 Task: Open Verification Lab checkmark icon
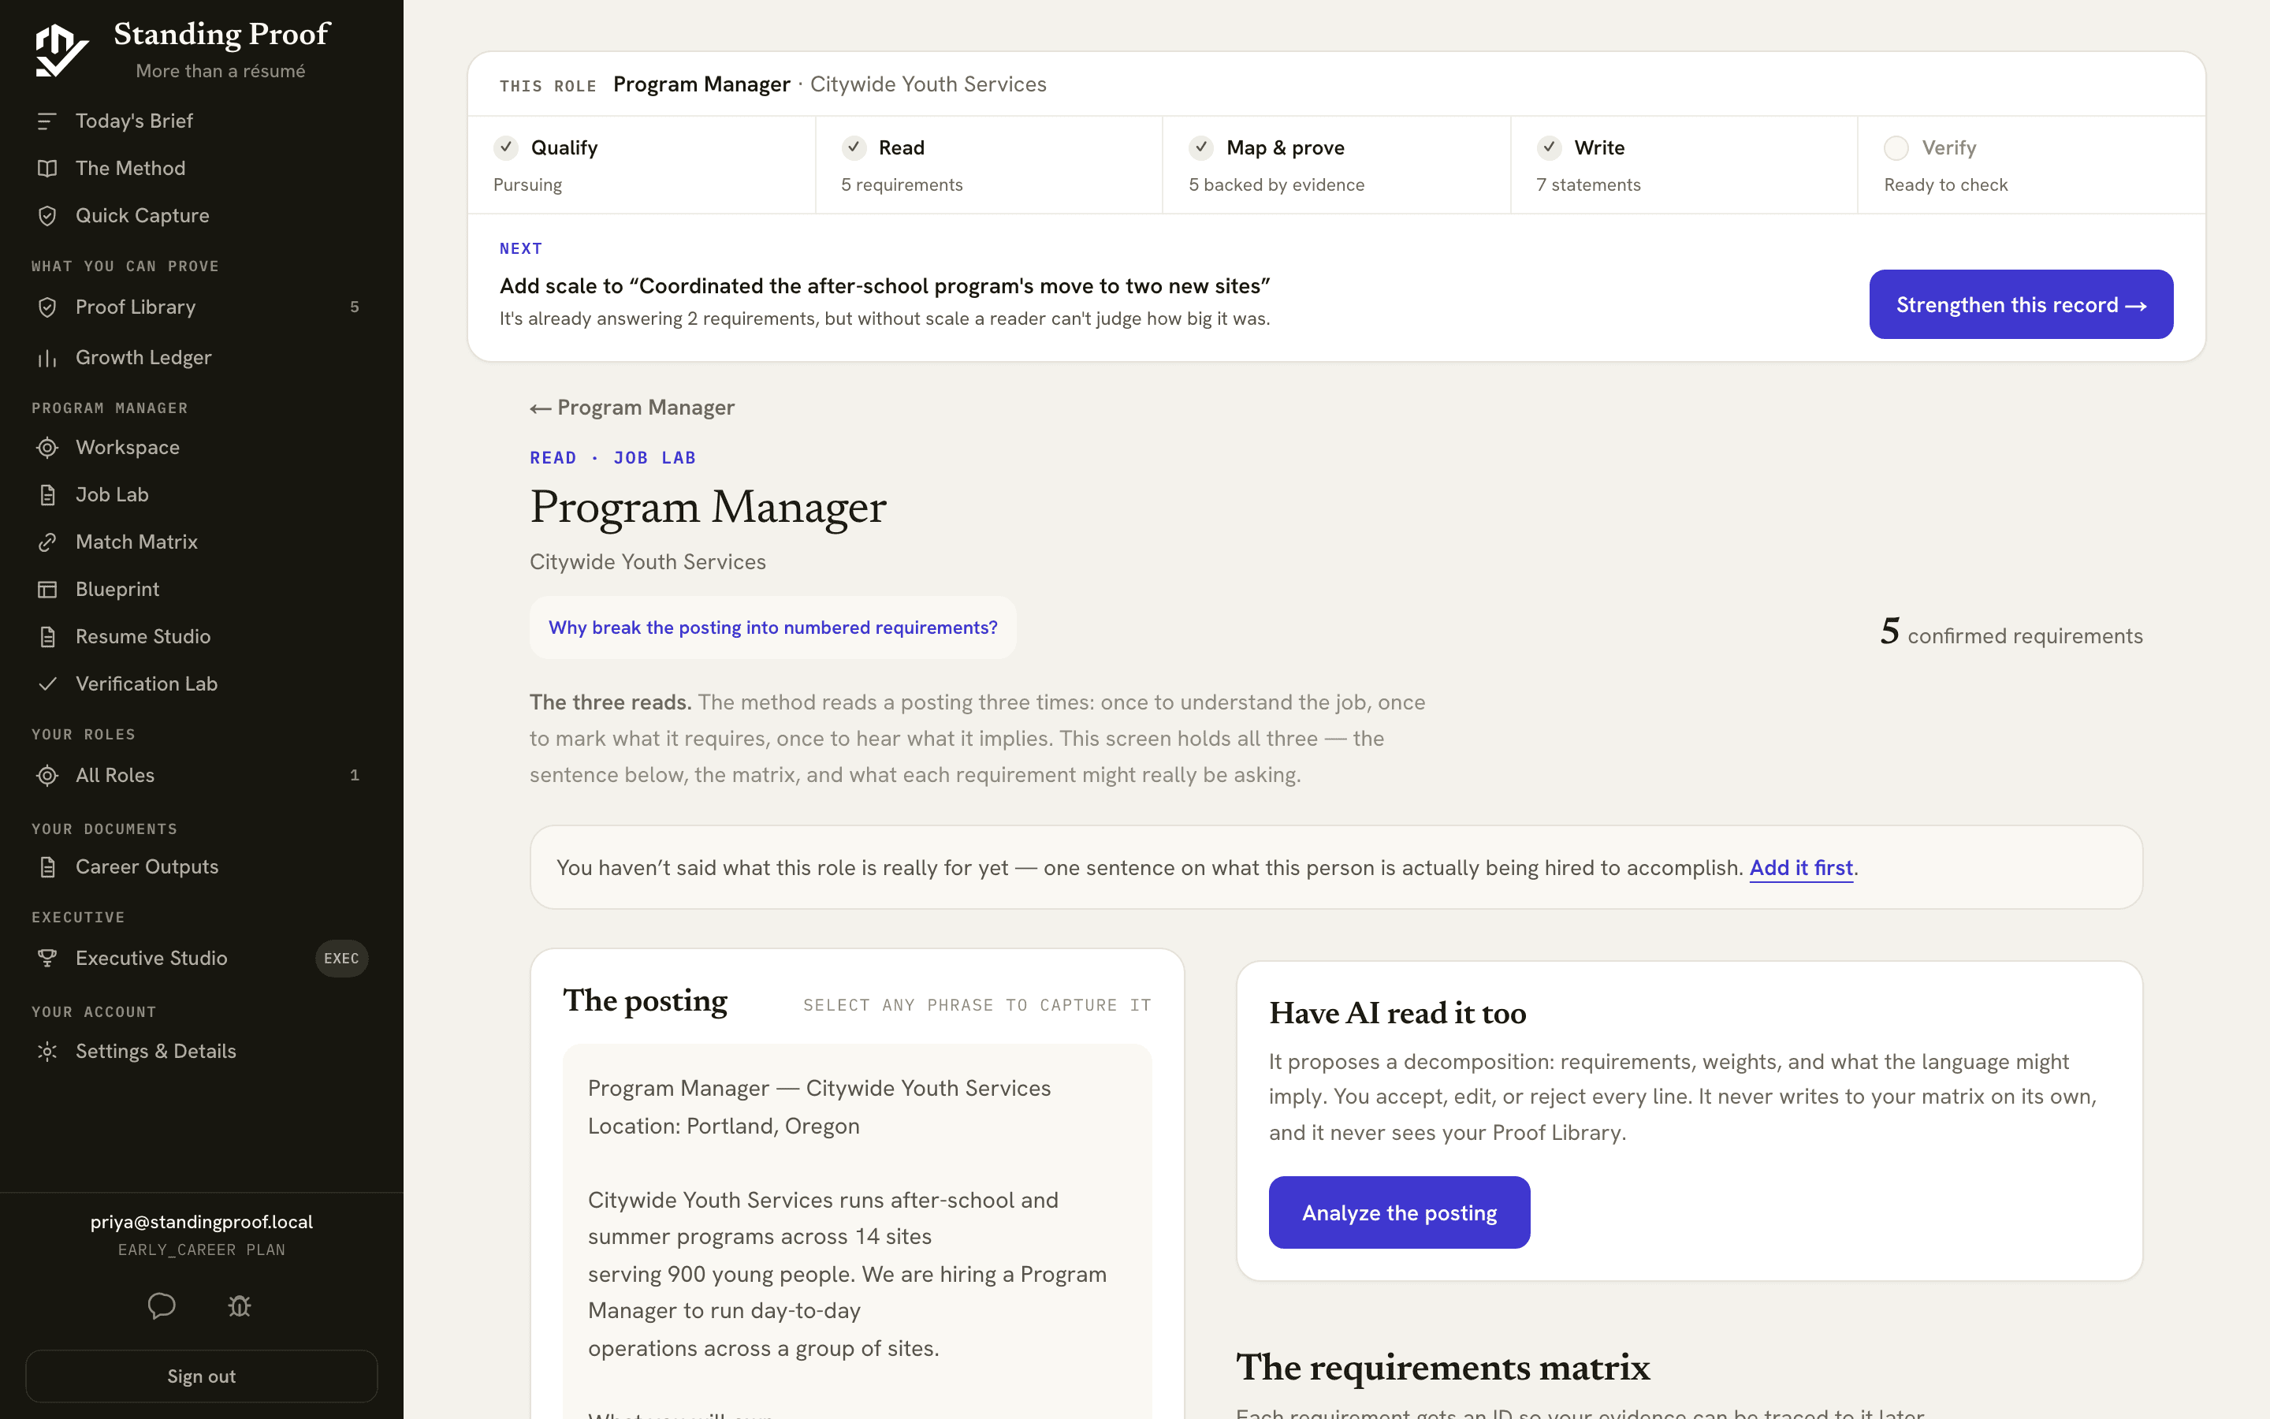[x=47, y=684]
